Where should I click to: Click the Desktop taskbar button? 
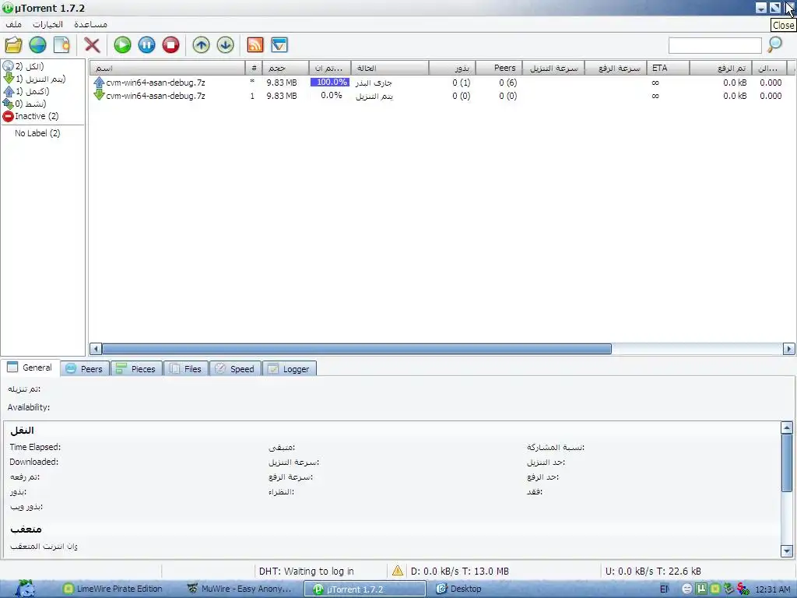(459, 589)
